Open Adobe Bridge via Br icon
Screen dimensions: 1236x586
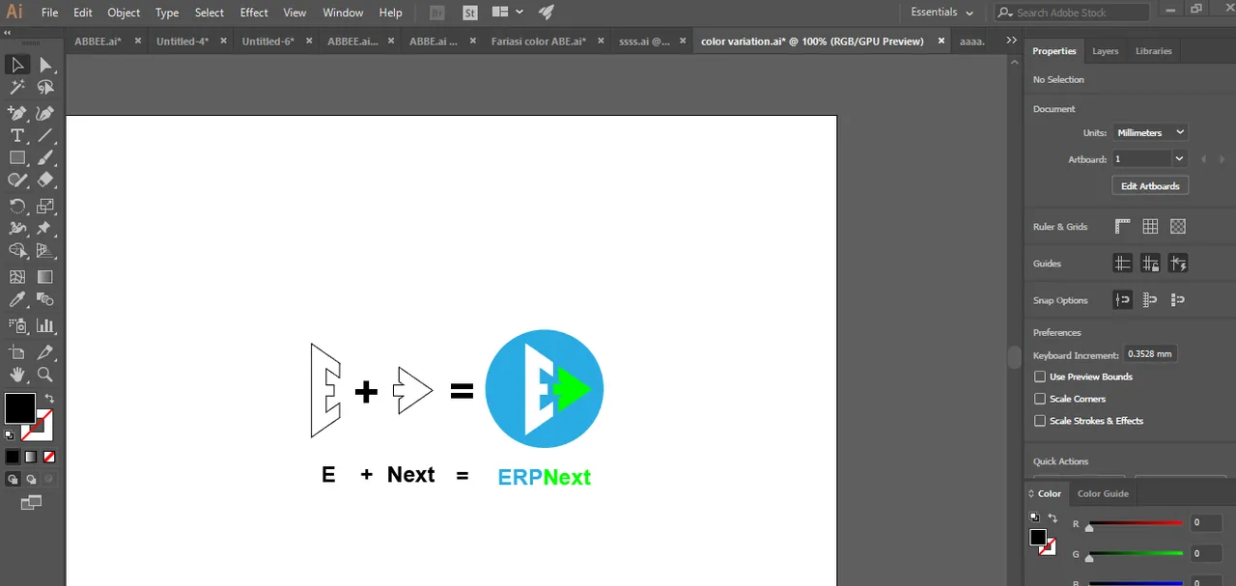pyautogui.click(x=437, y=13)
